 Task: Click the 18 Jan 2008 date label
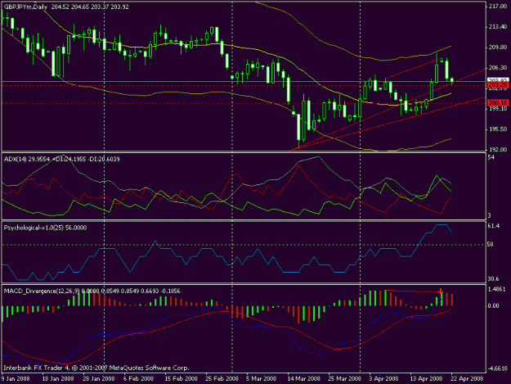pos(58,378)
